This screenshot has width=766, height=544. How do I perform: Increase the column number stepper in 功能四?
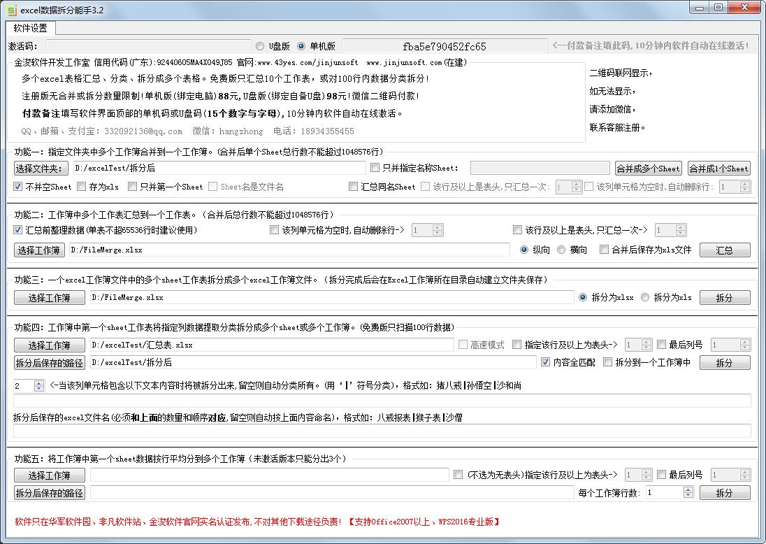point(39,382)
